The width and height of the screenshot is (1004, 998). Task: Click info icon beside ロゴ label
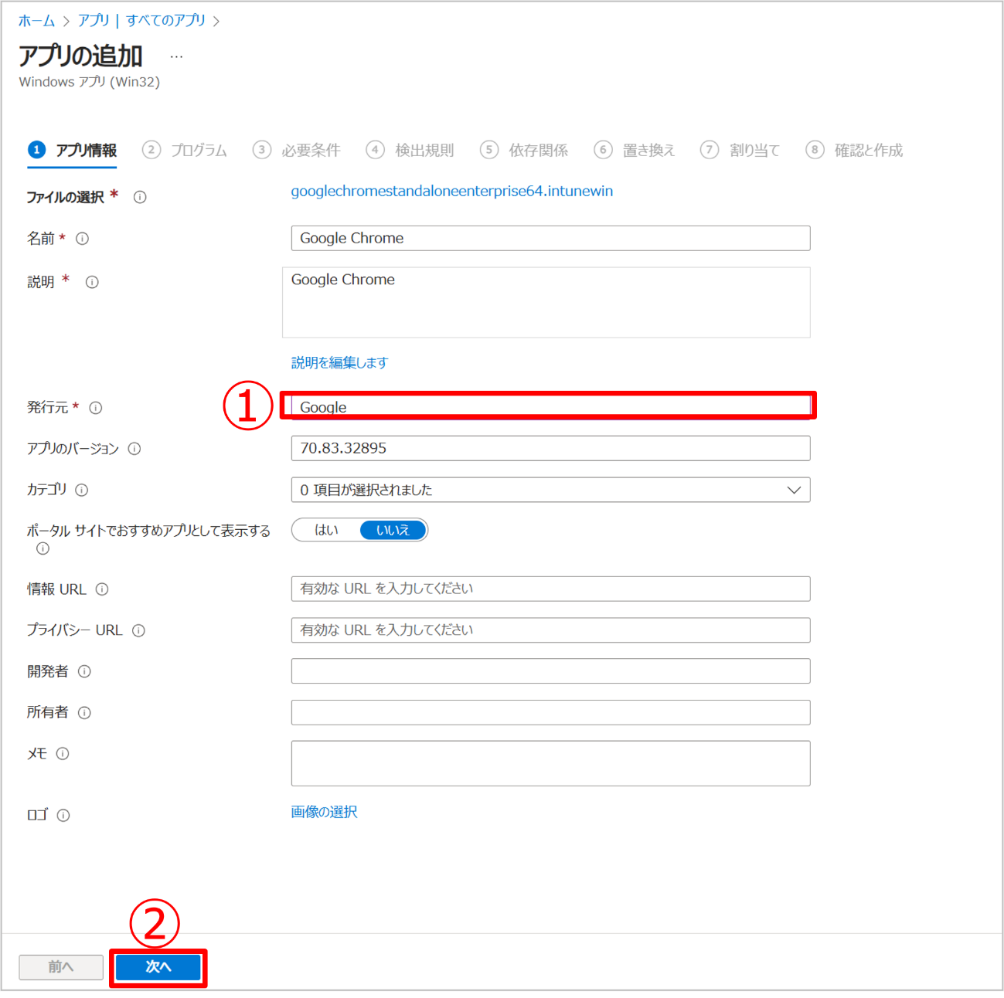coord(63,815)
